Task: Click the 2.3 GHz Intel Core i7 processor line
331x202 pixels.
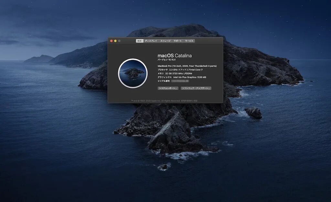Action: click(180, 70)
